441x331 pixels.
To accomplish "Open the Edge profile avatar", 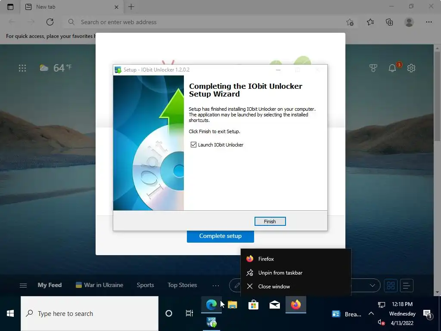I will pos(409,22).
